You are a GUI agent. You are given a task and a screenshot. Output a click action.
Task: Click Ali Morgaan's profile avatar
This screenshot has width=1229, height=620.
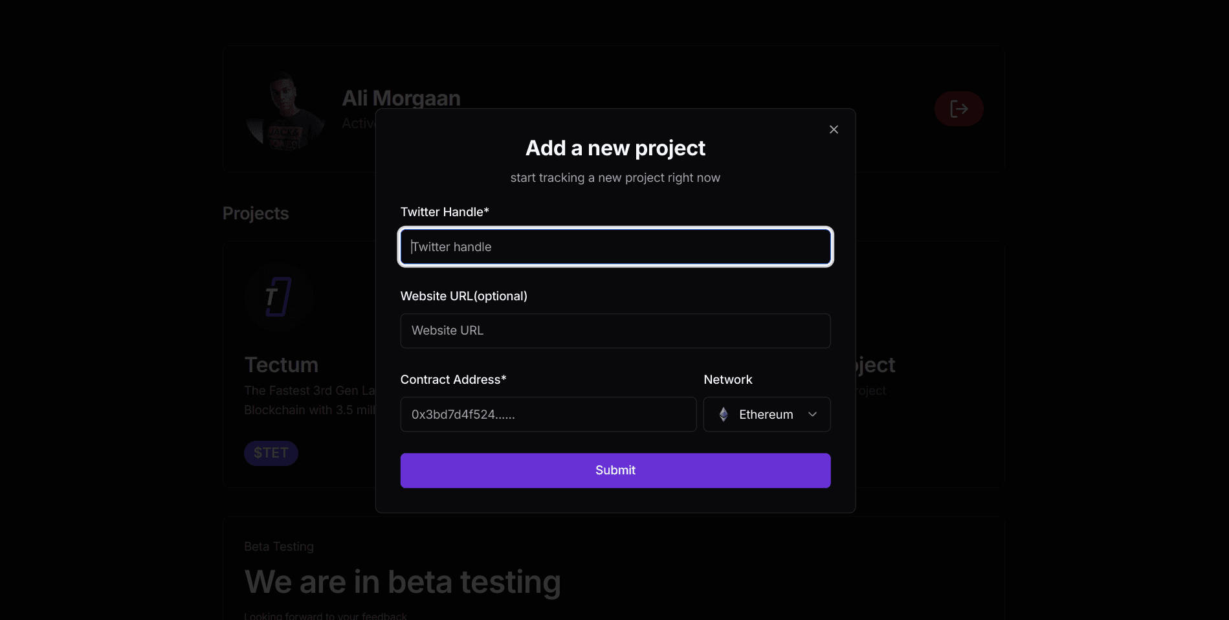click(x=285, y=111)
